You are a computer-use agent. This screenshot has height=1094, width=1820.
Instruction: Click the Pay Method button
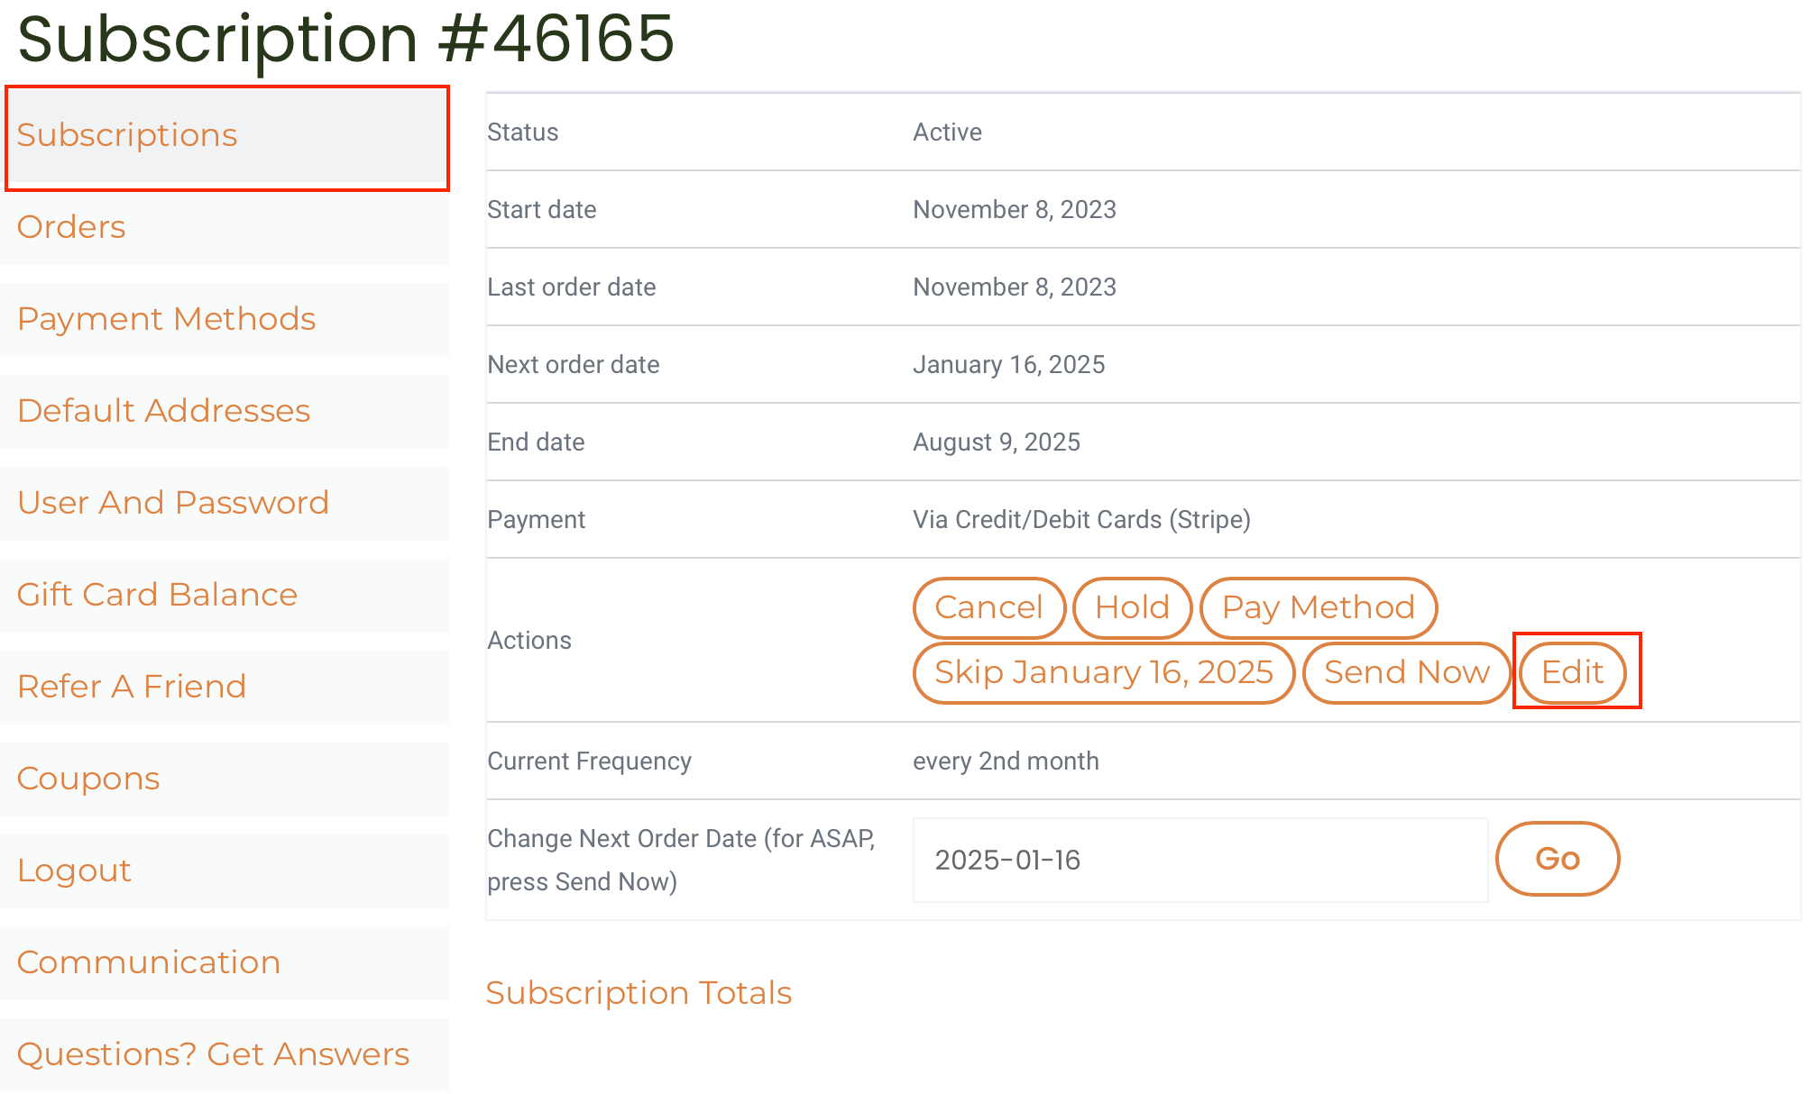tap(1318, 607)
